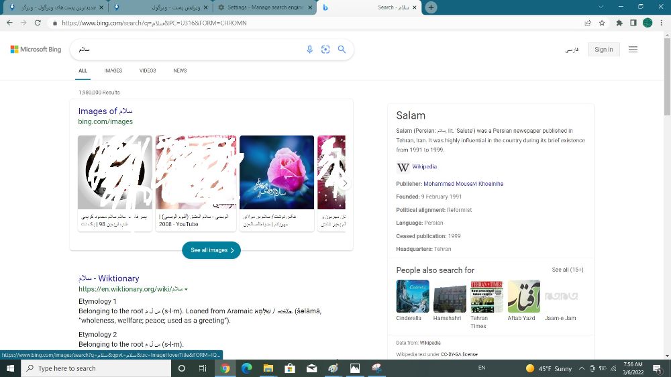Image resolution: width=671 pixels, height=377 pixels.
Task: Open Mohammad Mousavi Khoeiniha publisher link
Action: 464,184
